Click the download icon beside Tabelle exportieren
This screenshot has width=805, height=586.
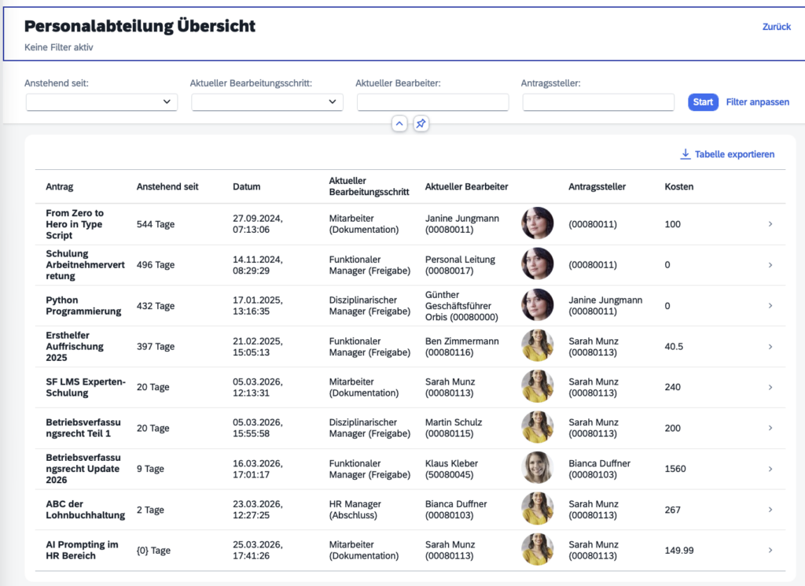pos(686,154)
